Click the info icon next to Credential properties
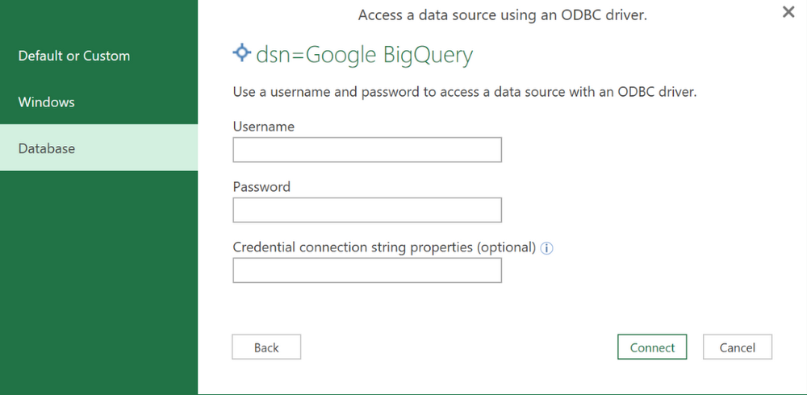Image resolution: width=807 pixels, height=395 pixels. [x=546, y=248]
